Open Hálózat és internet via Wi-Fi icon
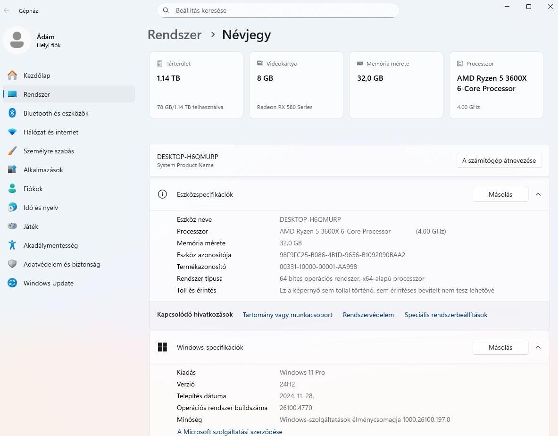The height and width of the screenshot is (436, 558). 12,132
